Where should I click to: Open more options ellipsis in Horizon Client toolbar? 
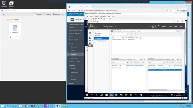pyautogui.click(x=63, y=14)
